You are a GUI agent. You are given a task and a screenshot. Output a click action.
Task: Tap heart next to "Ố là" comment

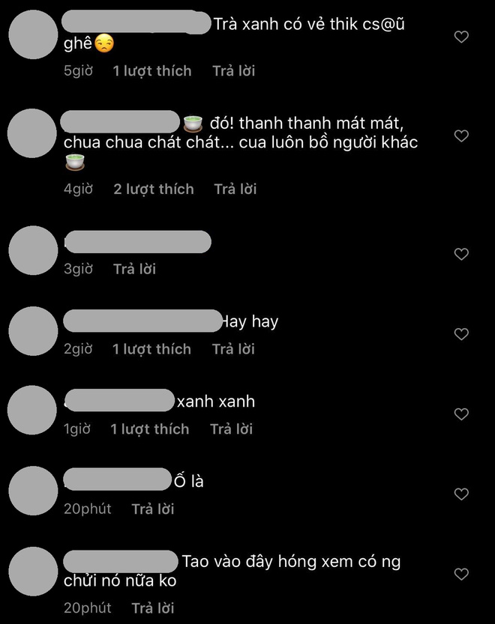coord(461,494)
